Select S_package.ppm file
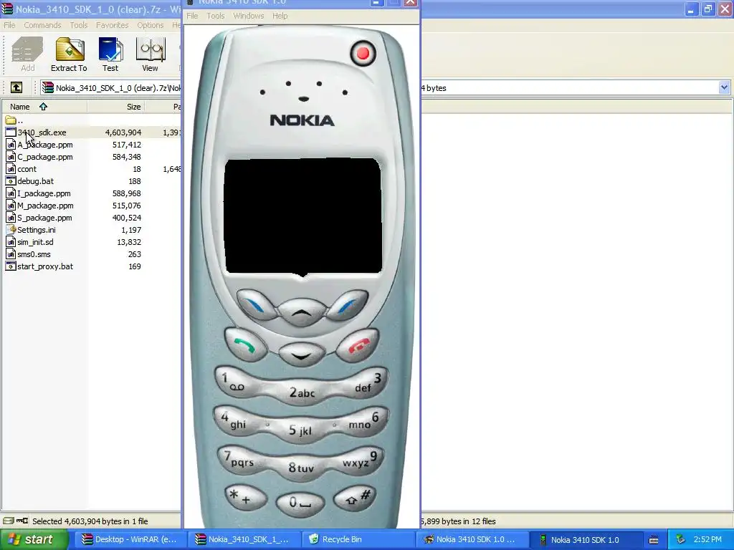This screenshot has height=550, width=734. (x=39, y=218)
